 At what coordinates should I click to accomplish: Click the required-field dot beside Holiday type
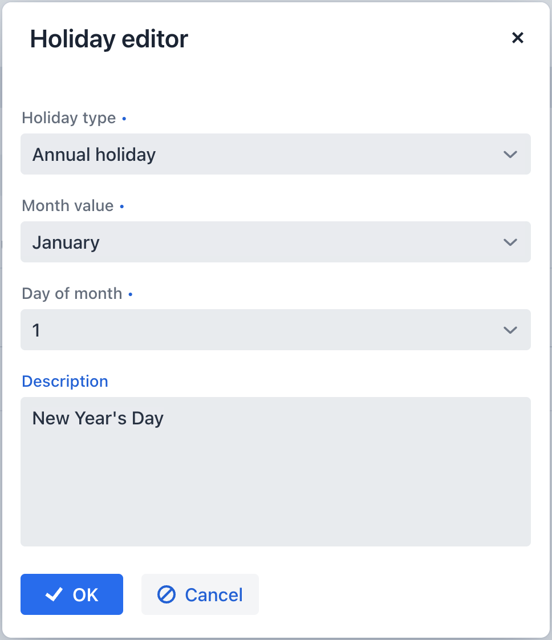pyautogui.click(x=124, y=119)
